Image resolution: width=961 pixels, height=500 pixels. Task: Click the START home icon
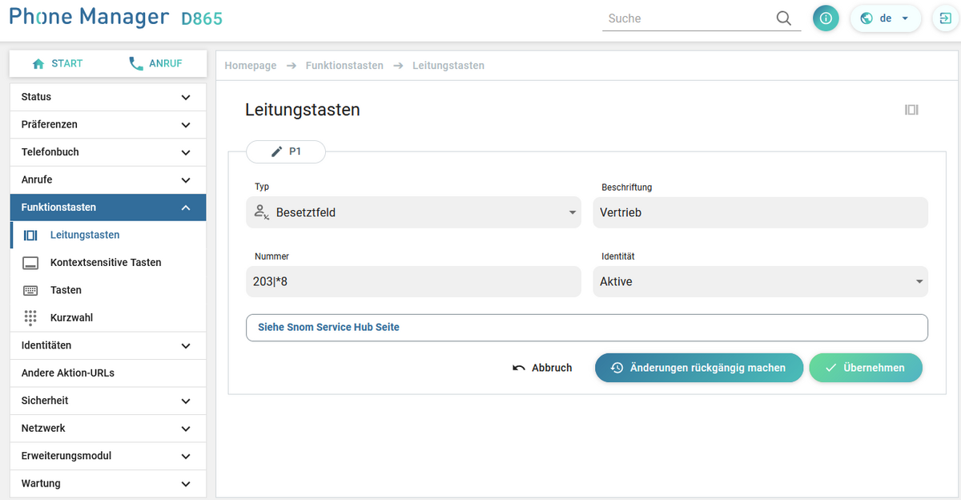38,64
